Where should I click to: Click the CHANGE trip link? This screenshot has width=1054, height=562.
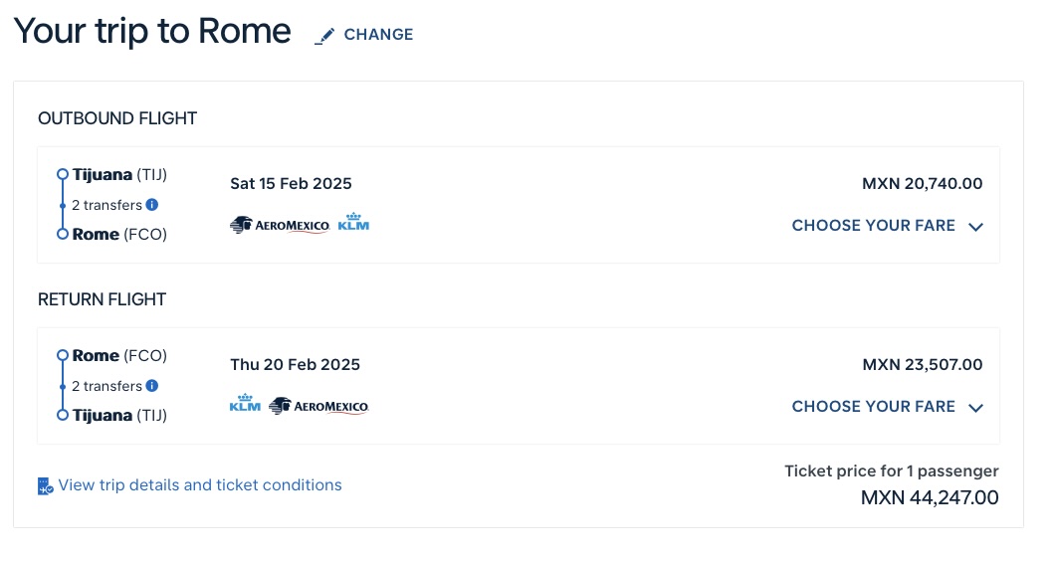378,35
